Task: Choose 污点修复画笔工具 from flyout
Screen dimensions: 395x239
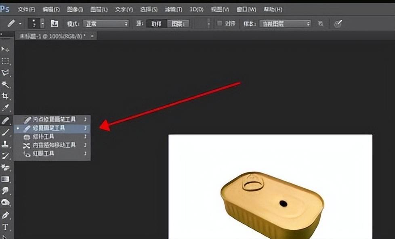Action: [x=52, y=119]
